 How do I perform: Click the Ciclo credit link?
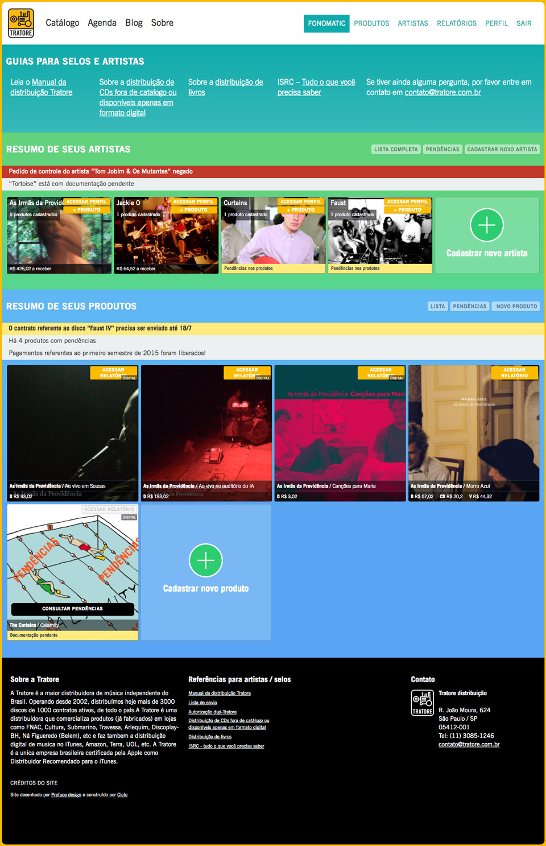tap(122, 795)
